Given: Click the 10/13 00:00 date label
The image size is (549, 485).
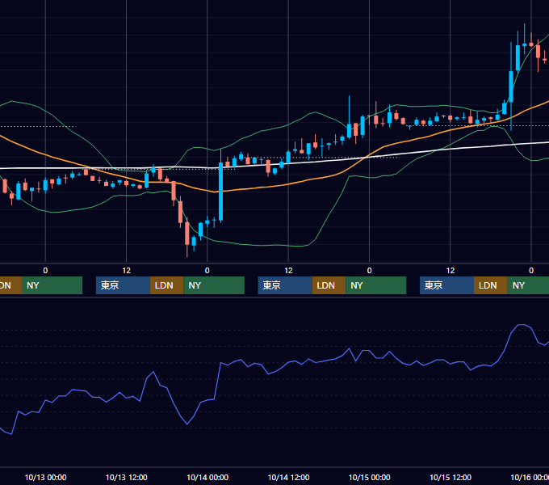Looking at the screenshot, I should coord(45,477).
